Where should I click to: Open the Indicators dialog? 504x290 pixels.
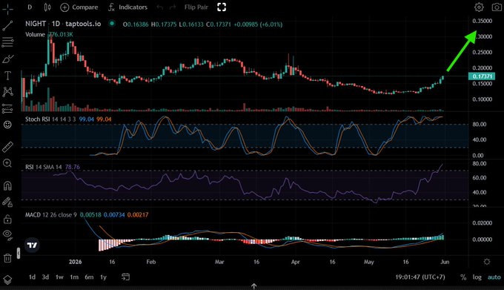pos(127,7)
